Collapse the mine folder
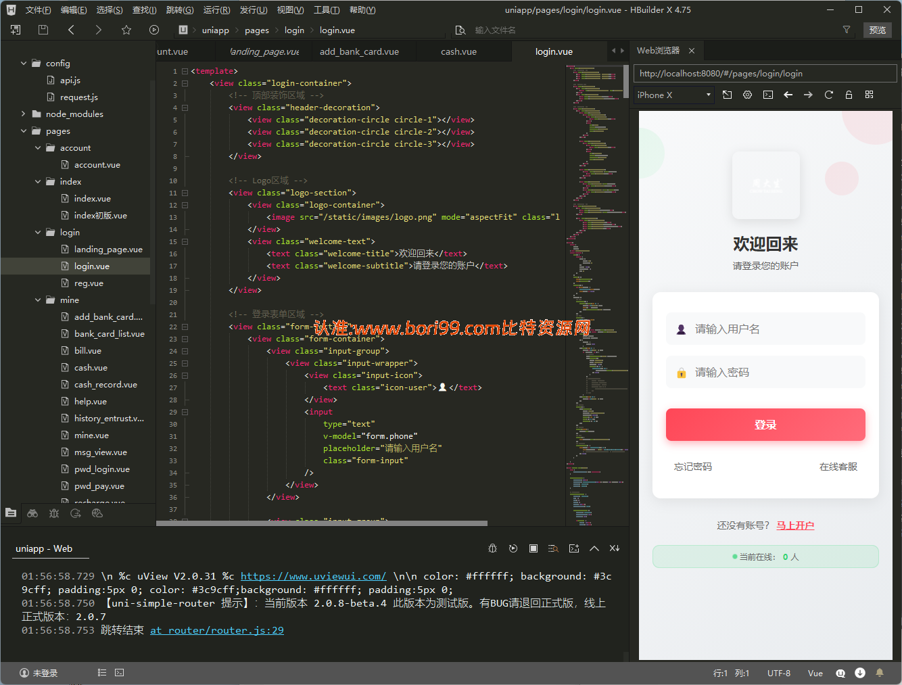Viewport: 902px width, 685px height. pos(38,300)
